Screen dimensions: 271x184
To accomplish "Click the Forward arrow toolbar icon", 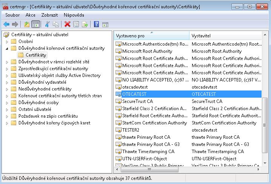I will [15, 25].
